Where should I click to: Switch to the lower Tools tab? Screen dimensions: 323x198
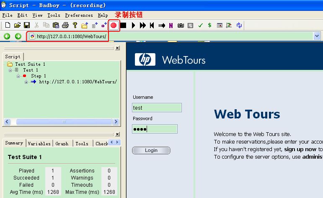82,144
